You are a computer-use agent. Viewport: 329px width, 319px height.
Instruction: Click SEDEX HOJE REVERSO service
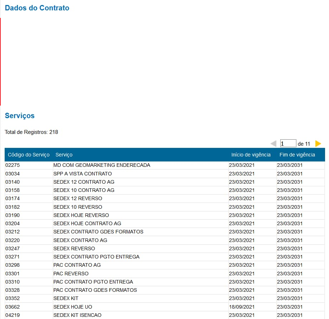(x=81, y=215)
